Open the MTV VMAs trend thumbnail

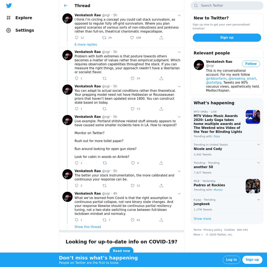[253, 117]
